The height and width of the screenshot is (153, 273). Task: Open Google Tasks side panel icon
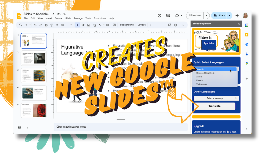point(247,44)
